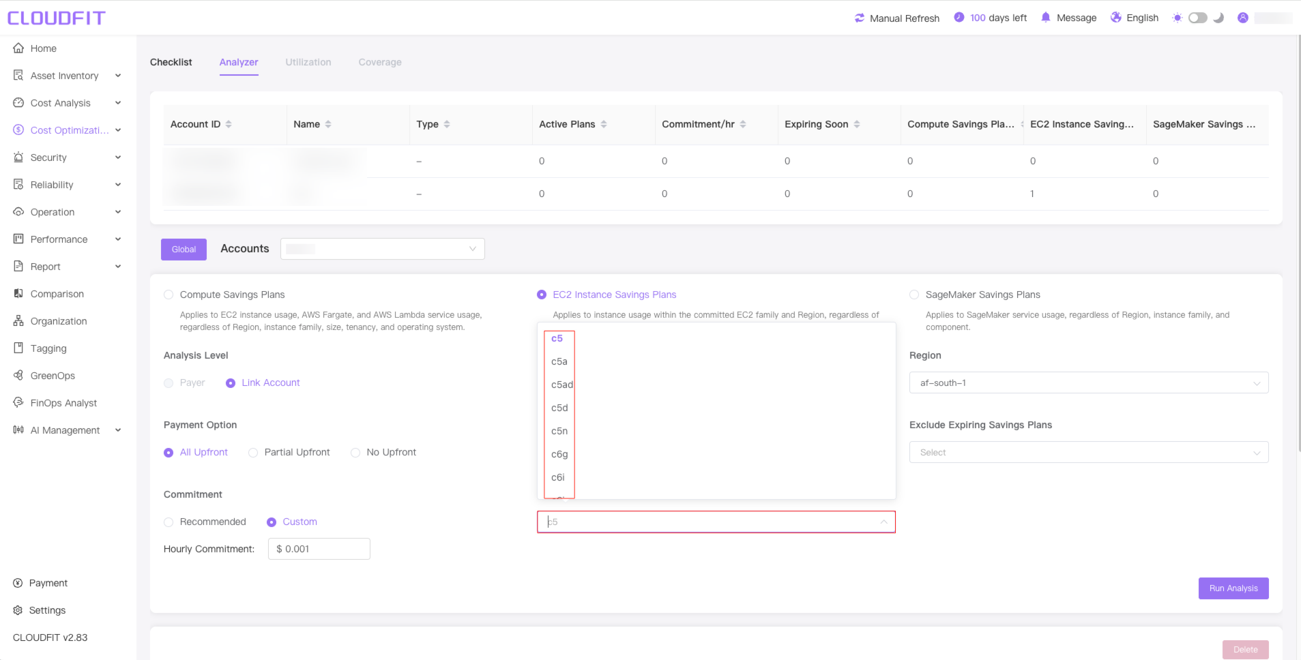1301x660 pixels.
Task: Click the CLOUDFIT logo
Action: (x=57, y=18)
